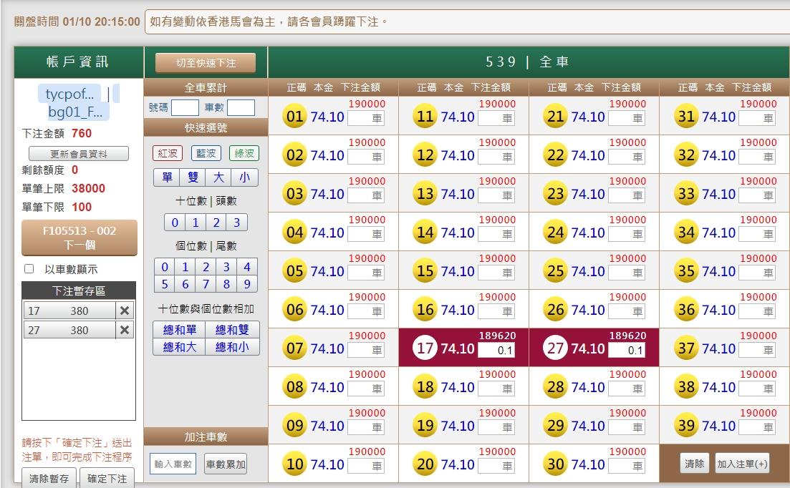
Task: Pick head digit 3 under 十位數
Action: coord(237,223)
